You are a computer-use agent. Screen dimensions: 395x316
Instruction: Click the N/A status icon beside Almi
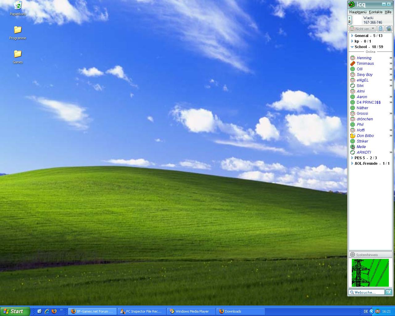353,91
